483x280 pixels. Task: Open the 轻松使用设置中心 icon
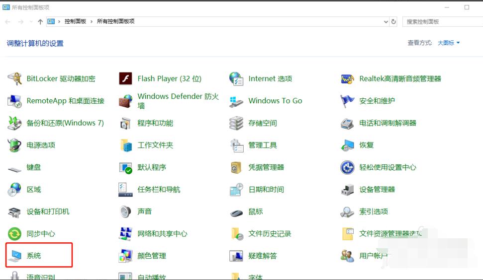click(x=347, y=167)
